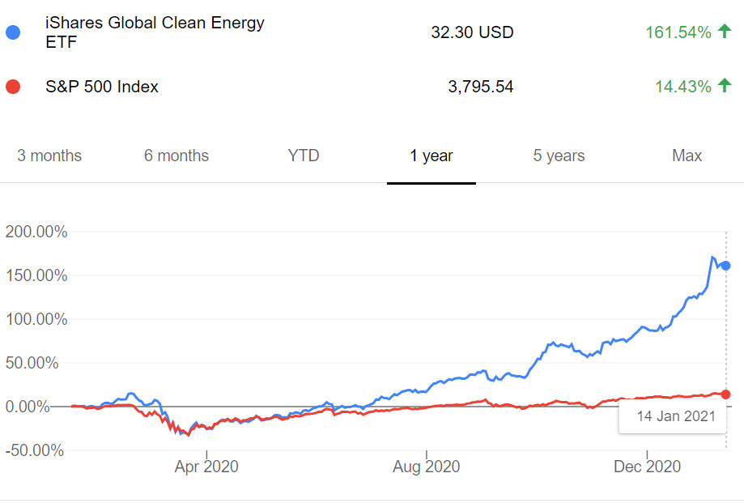The image size is (744, 503).
Task: Select the 1 year tab
Action: click(x=431, y=156)
